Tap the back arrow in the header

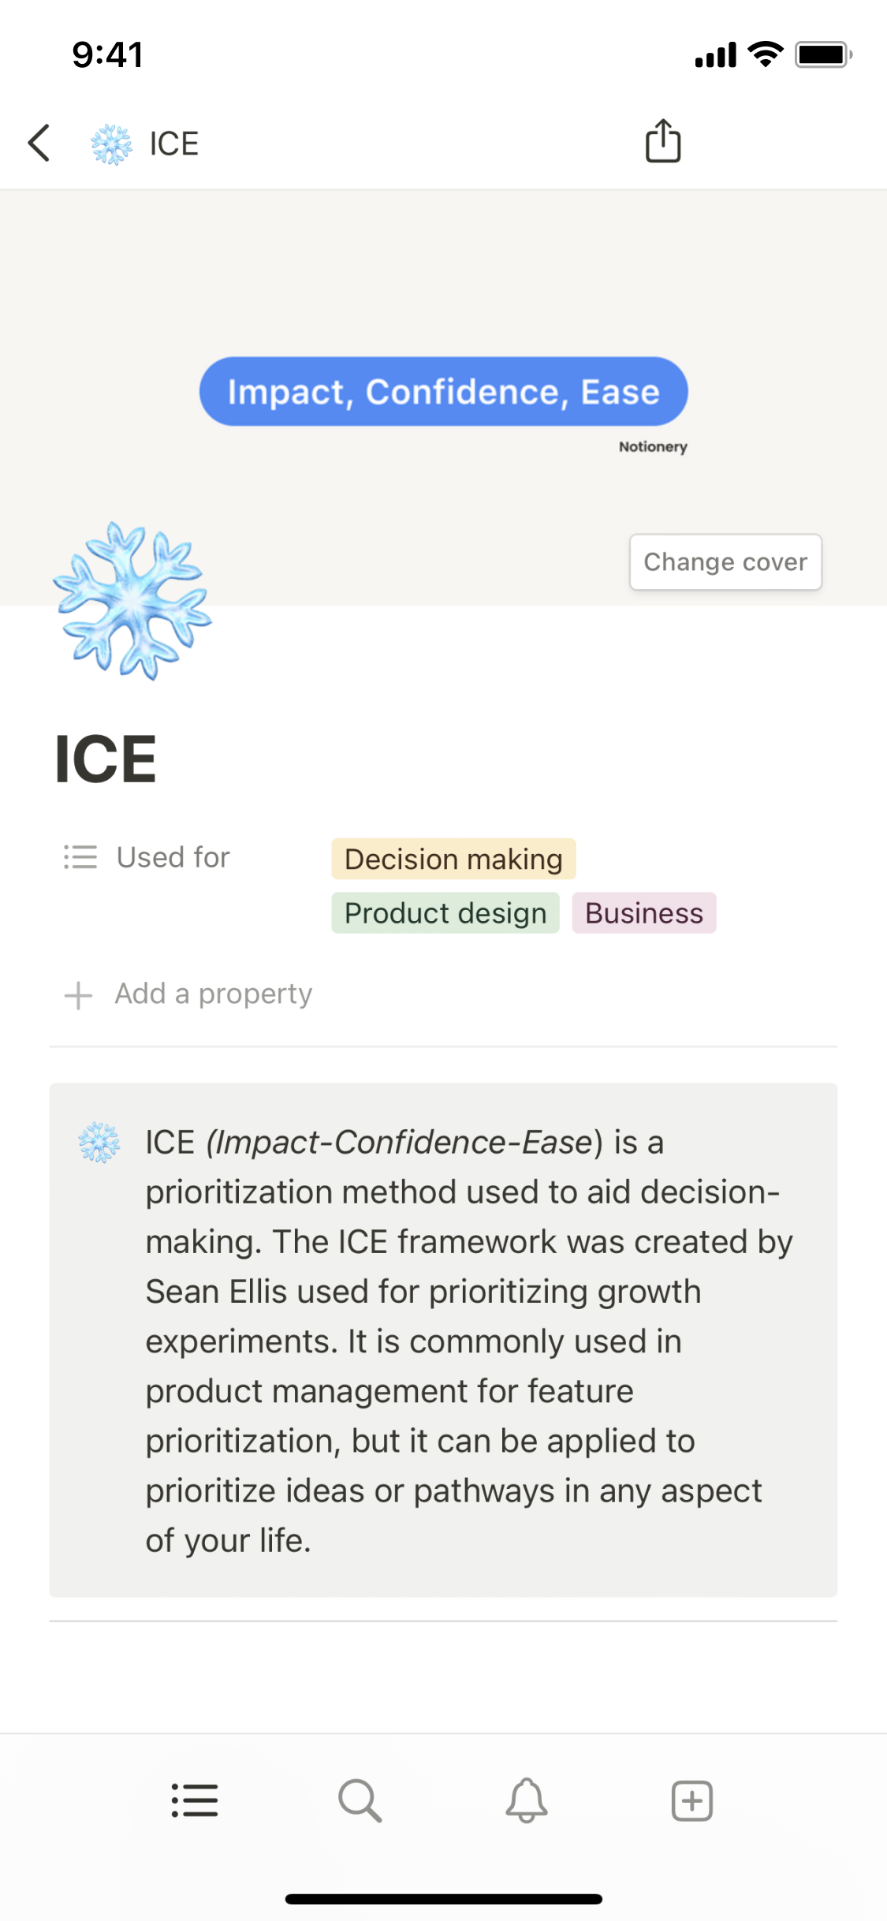coord(39,144)
